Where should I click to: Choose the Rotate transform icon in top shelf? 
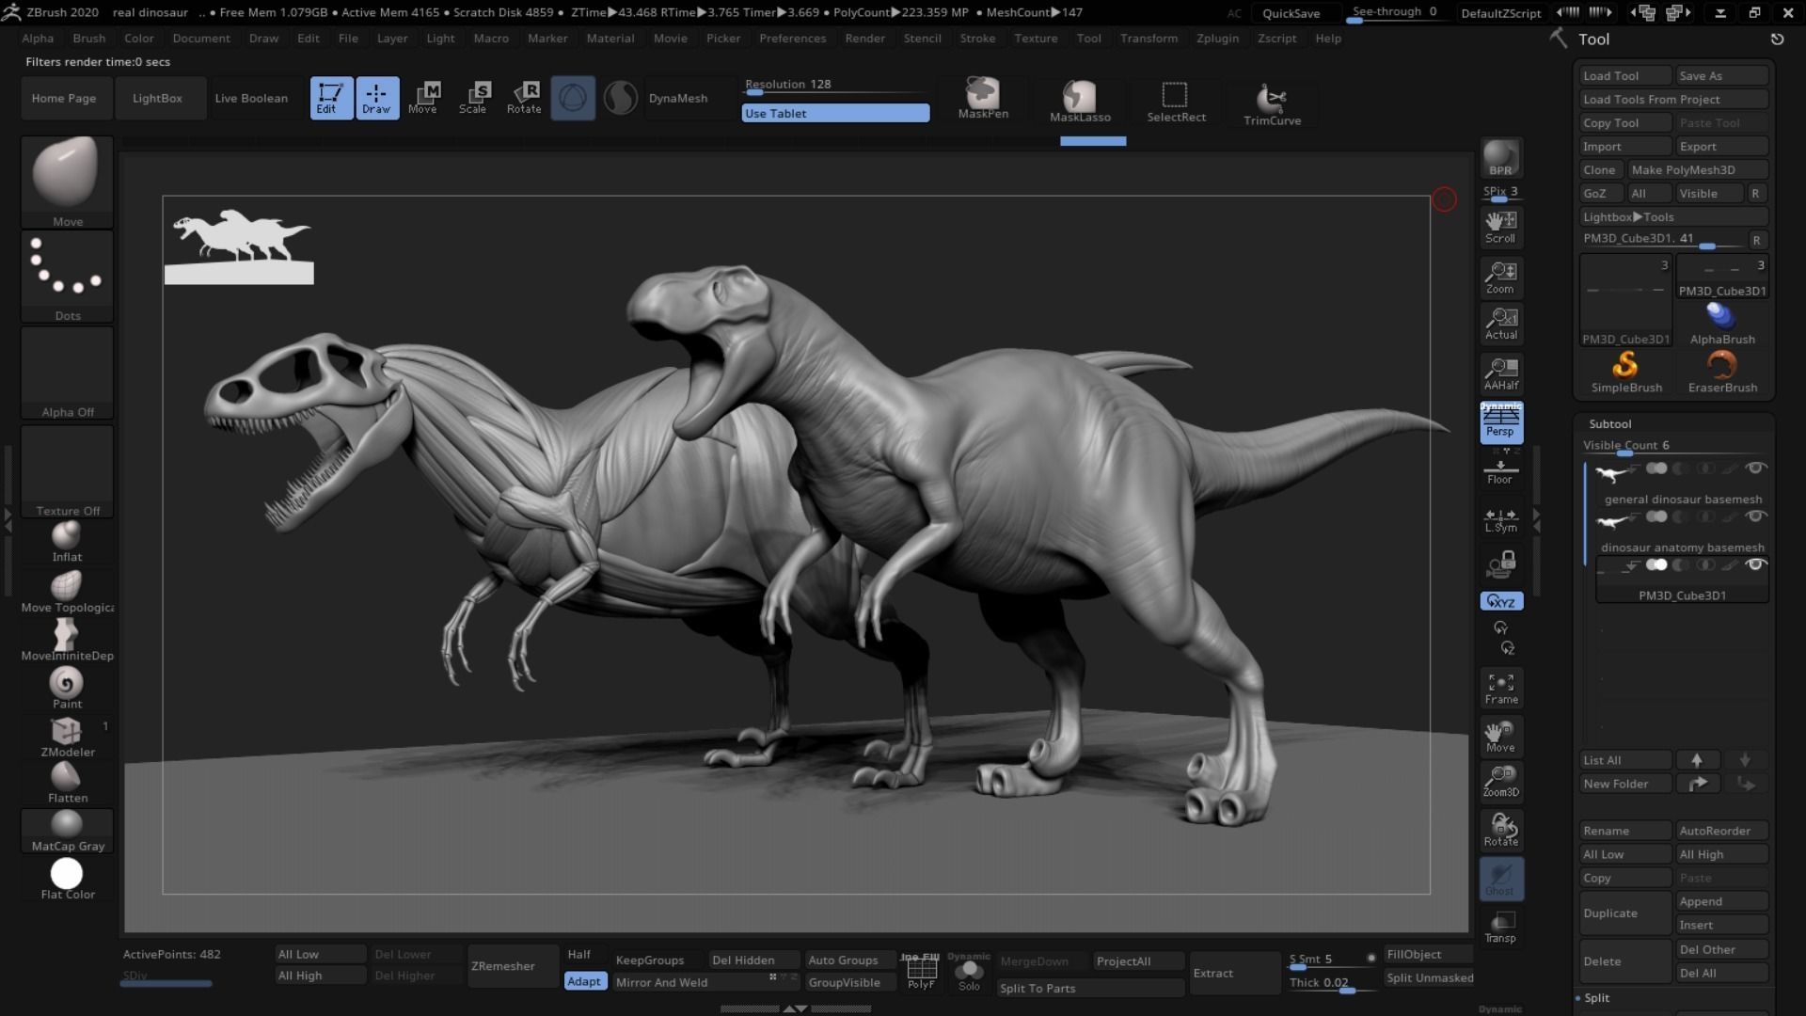tap(524, 98)
